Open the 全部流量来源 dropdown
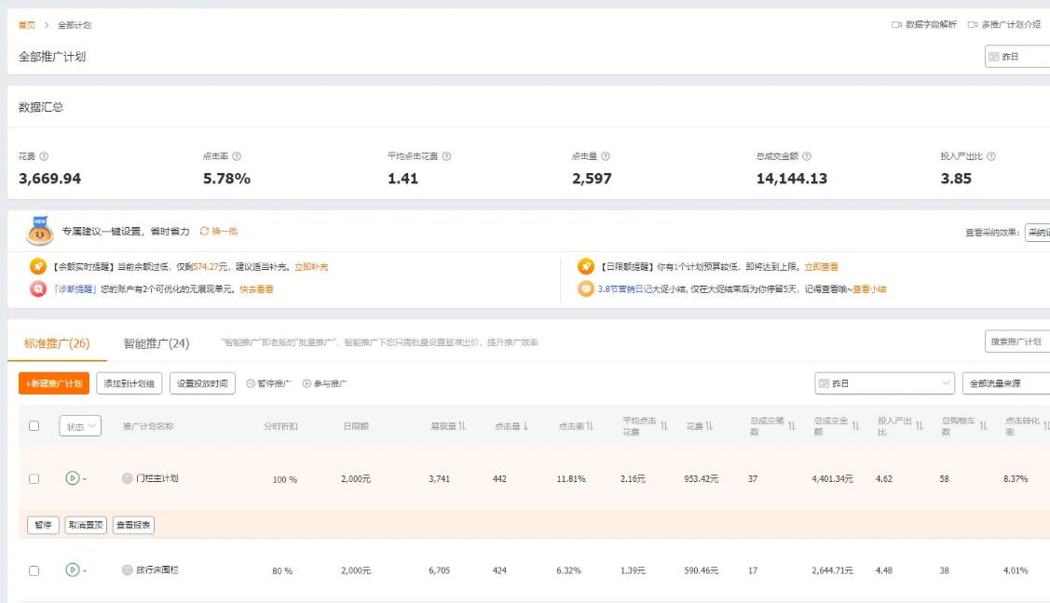Screen dimensions: 1050x603 (x=1006, y=383)
